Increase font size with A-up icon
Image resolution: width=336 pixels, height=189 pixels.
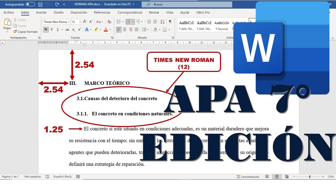click(x=85, y=22)
